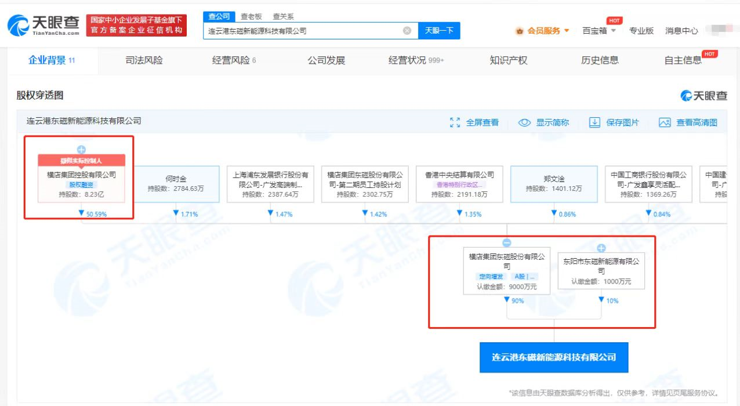Open the 会员服务 dropdown
The image size is (740, 406).
(548, 31)
